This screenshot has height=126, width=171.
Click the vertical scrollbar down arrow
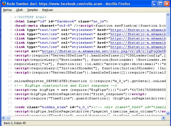(168, 113)
